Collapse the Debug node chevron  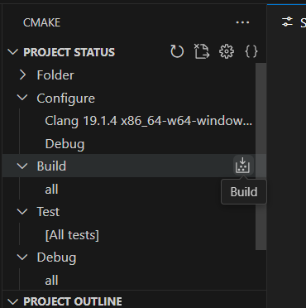[x=22, y=257]
